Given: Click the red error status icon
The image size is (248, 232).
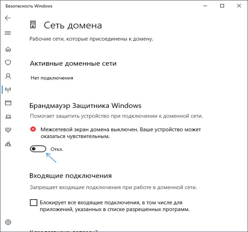Looking at the screenshot, I should point(33,129).
